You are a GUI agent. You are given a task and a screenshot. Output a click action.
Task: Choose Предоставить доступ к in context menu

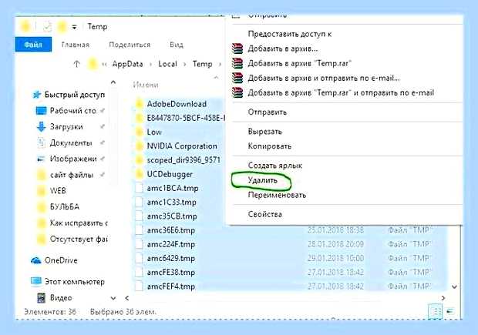click(290, 34)
